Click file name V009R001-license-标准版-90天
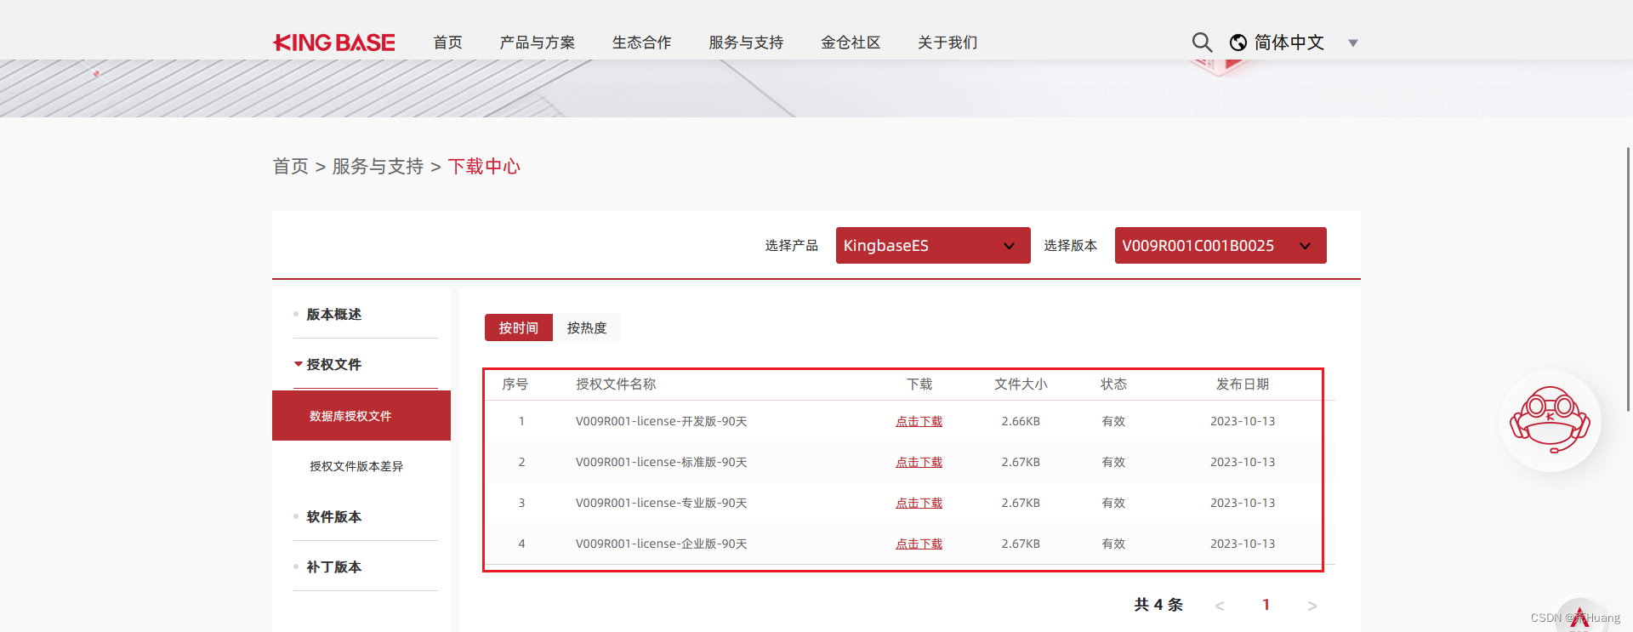1633x632 pixels. tap(661, 462)
